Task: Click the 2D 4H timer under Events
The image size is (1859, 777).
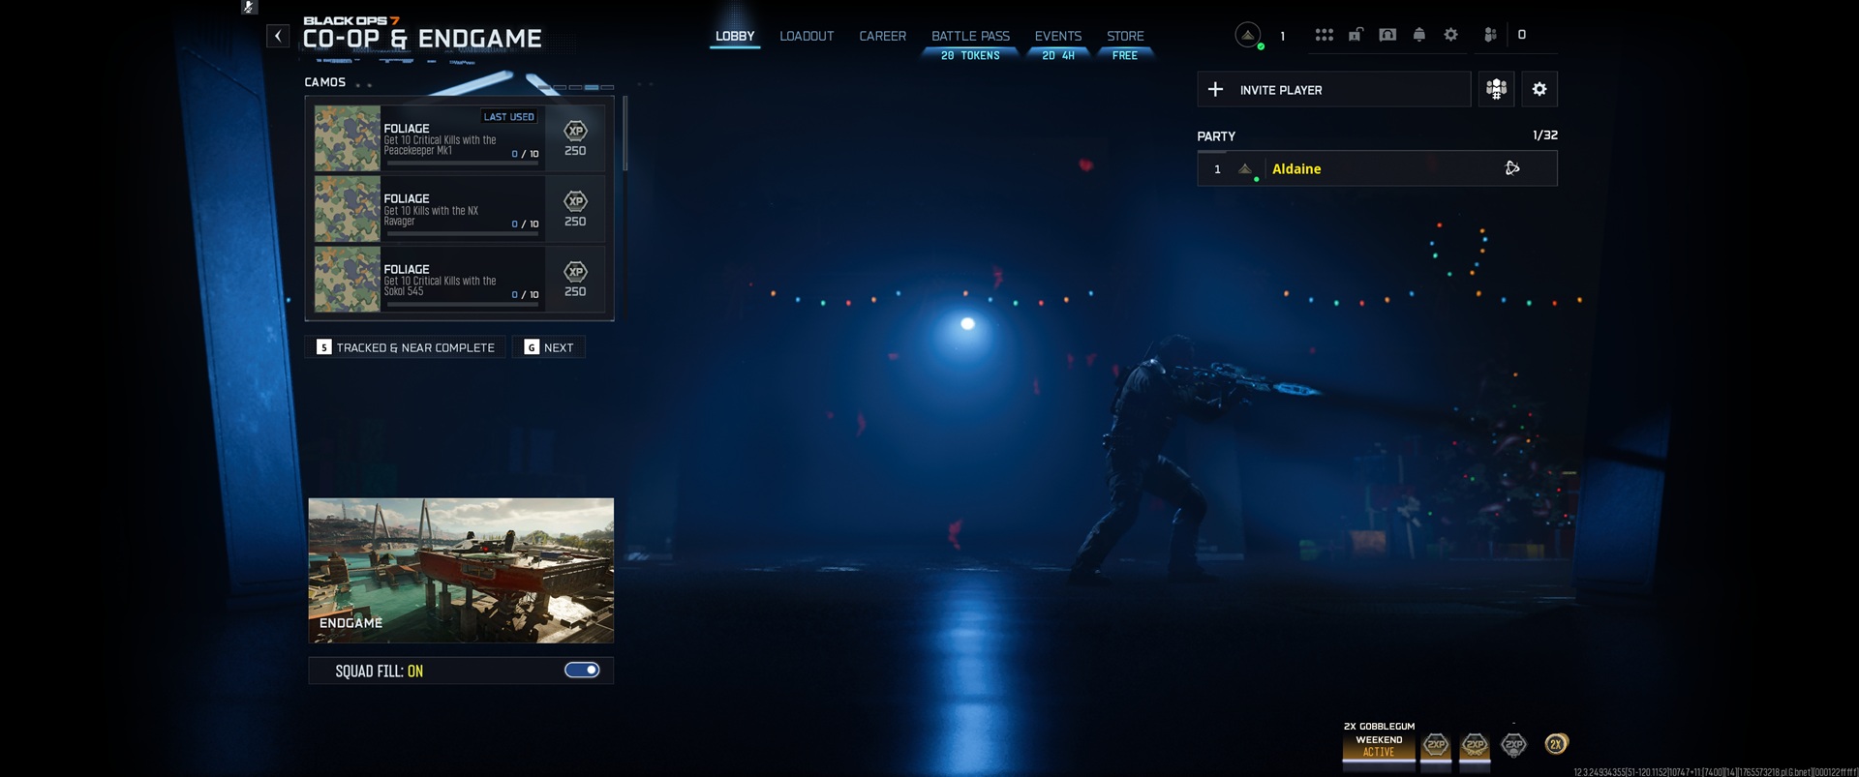Action: pyautogui.click(x=1058, y=56)
